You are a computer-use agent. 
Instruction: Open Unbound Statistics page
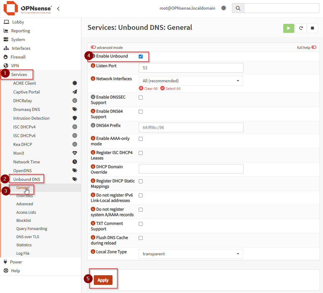[24, 245]
